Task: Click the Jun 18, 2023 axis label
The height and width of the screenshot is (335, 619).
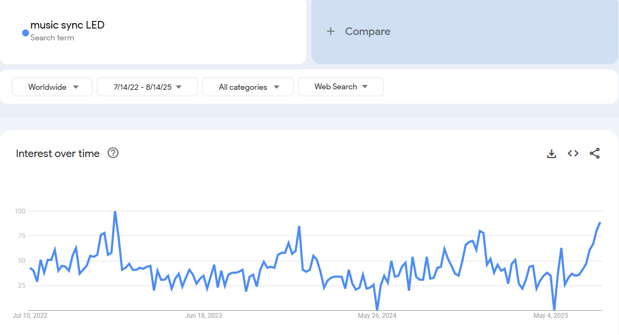Action: [x=203, y=316]
